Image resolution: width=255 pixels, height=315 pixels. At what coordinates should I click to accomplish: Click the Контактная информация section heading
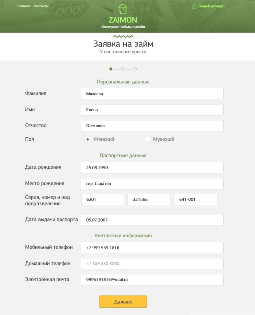(123, 235)
